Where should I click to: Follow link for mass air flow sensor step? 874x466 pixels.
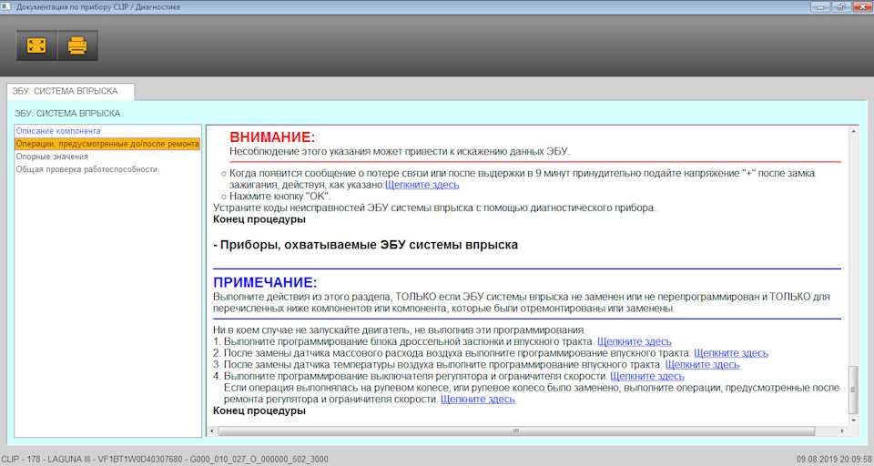[x=730, y=353]
